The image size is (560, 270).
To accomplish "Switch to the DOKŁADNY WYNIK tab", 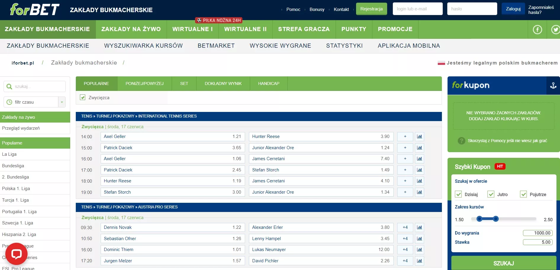I will [x=223, y=83].
